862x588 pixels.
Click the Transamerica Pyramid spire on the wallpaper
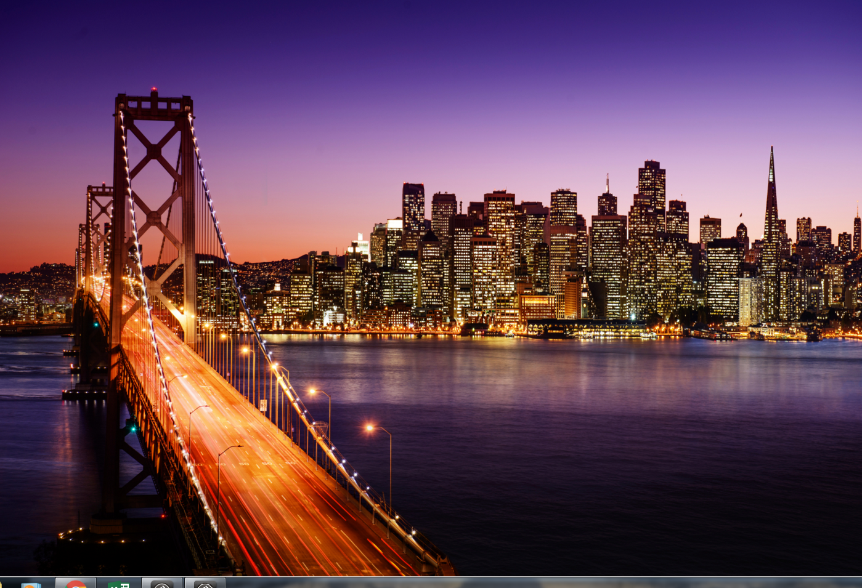tap(771, 185)
